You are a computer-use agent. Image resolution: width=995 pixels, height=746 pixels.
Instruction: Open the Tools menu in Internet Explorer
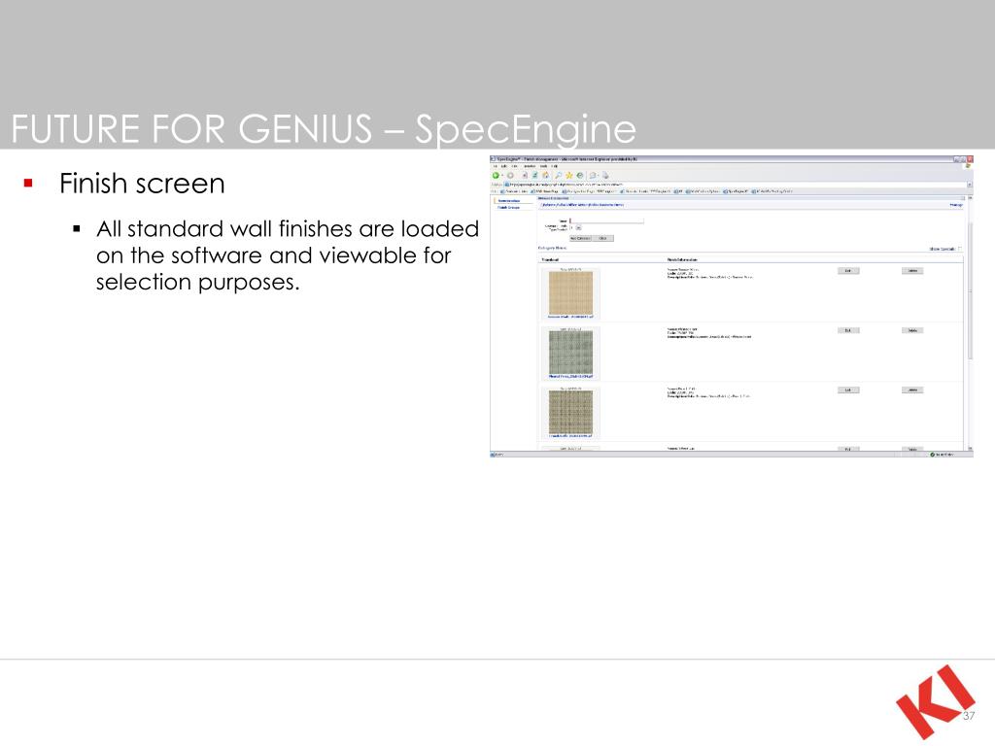pos(543,166)
